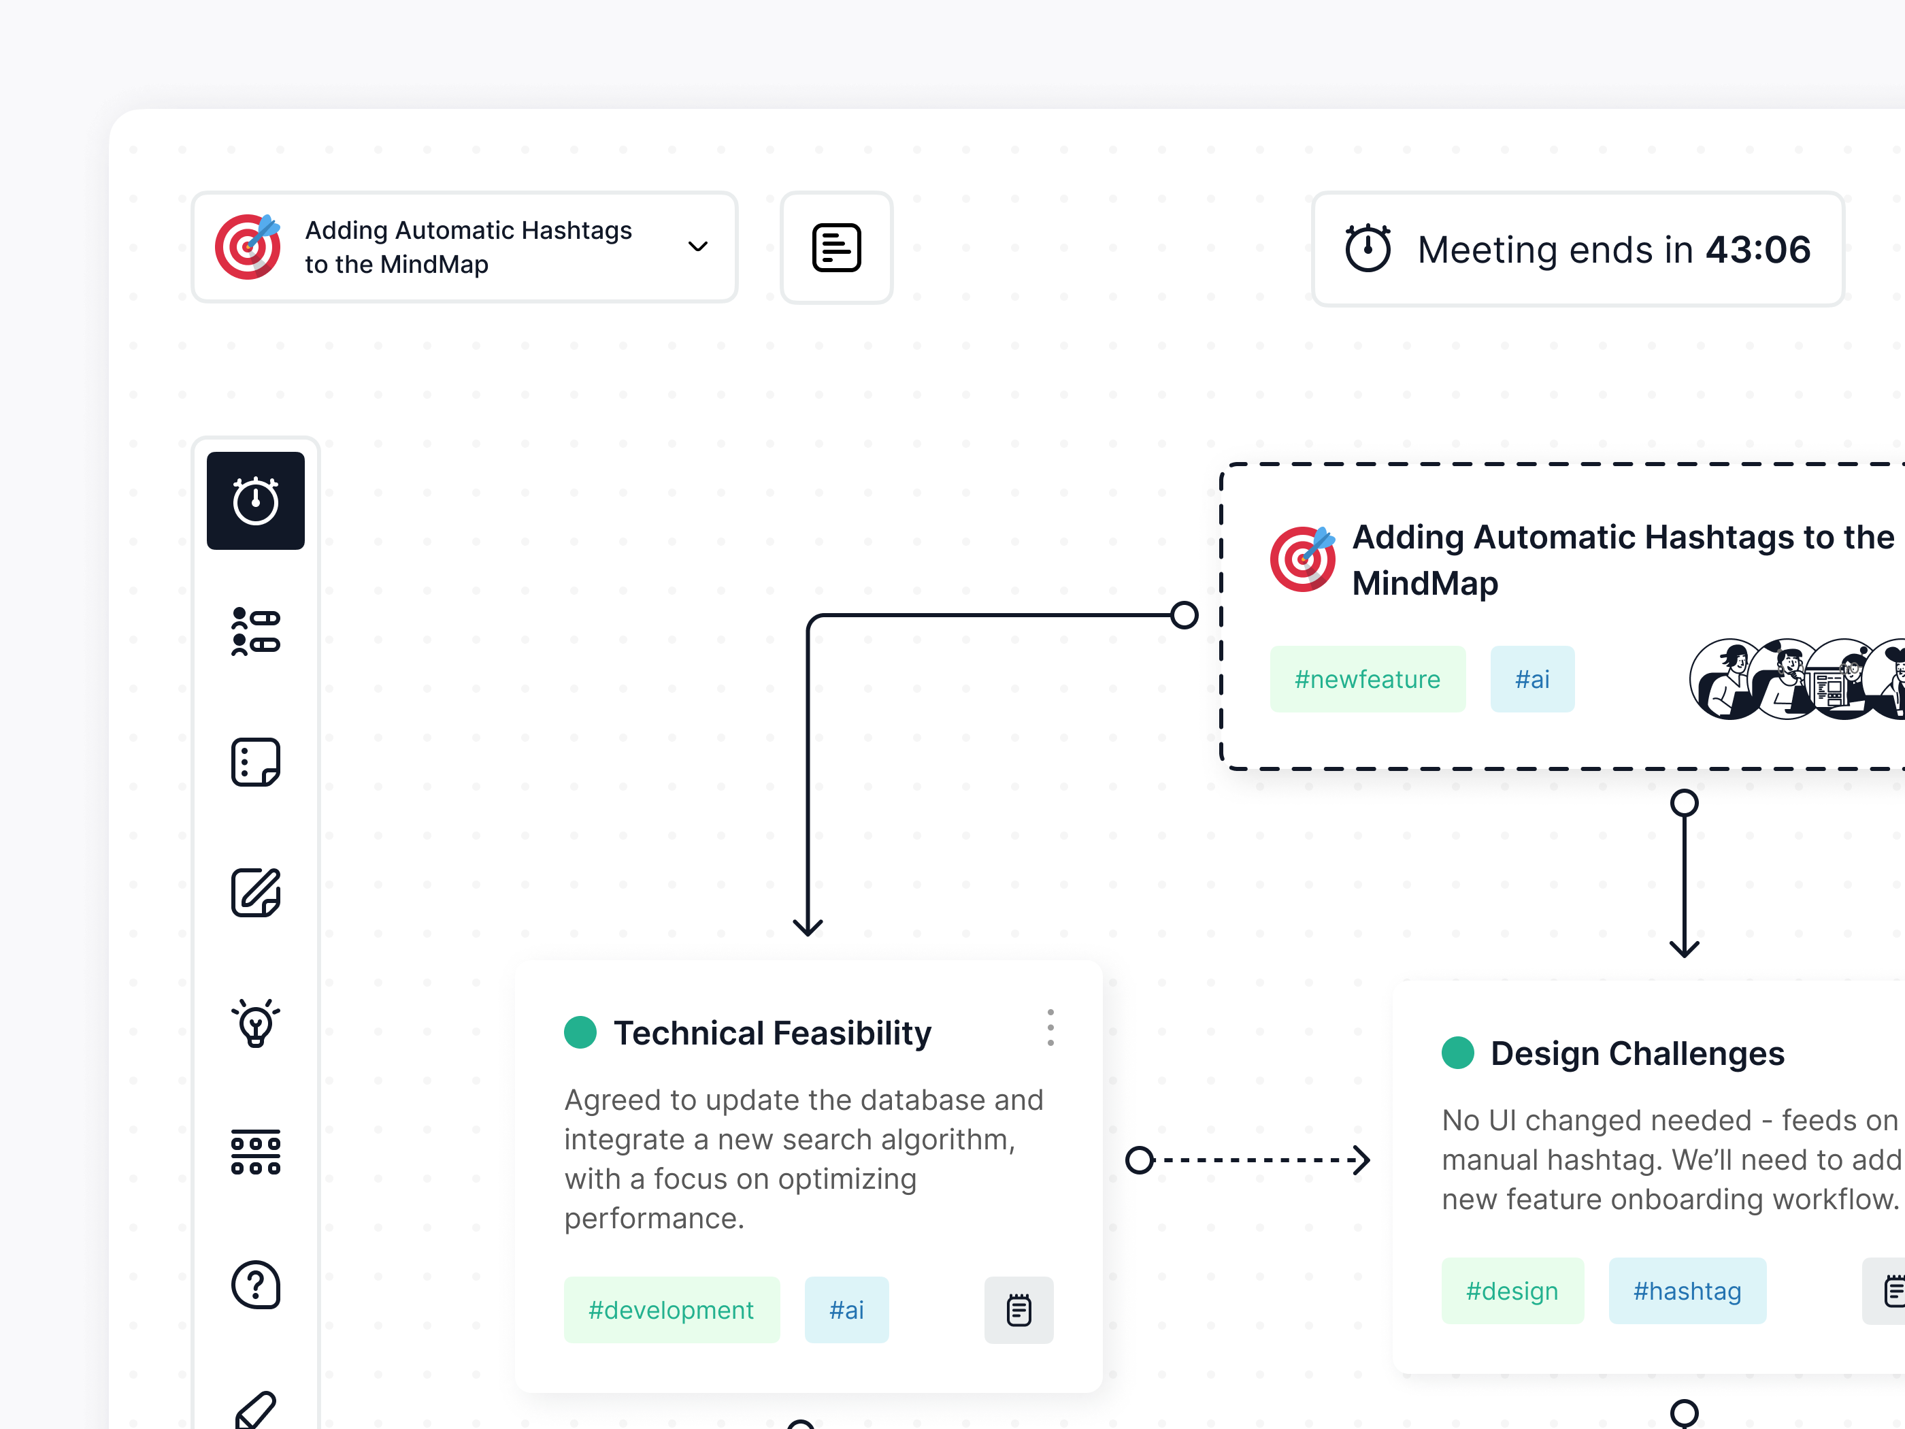Select the timer tool in the sidebar
Screen dimensions: 1905x1429
tap(255, 500)
